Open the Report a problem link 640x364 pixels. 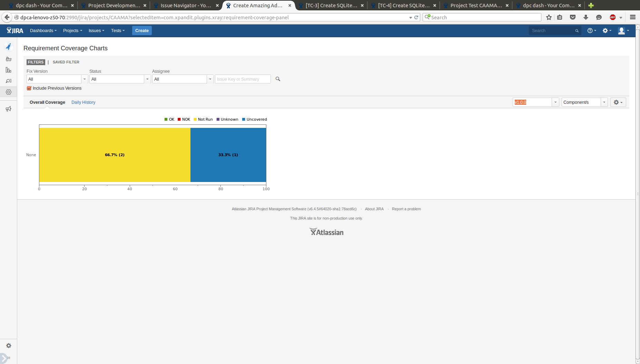[406, 209]
